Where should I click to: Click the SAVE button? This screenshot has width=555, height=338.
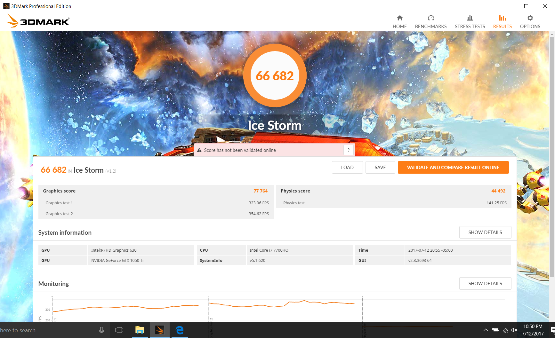point(380,168)
